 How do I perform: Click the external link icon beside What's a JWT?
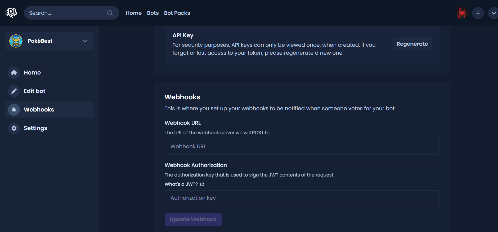click(x=202, y=184)
